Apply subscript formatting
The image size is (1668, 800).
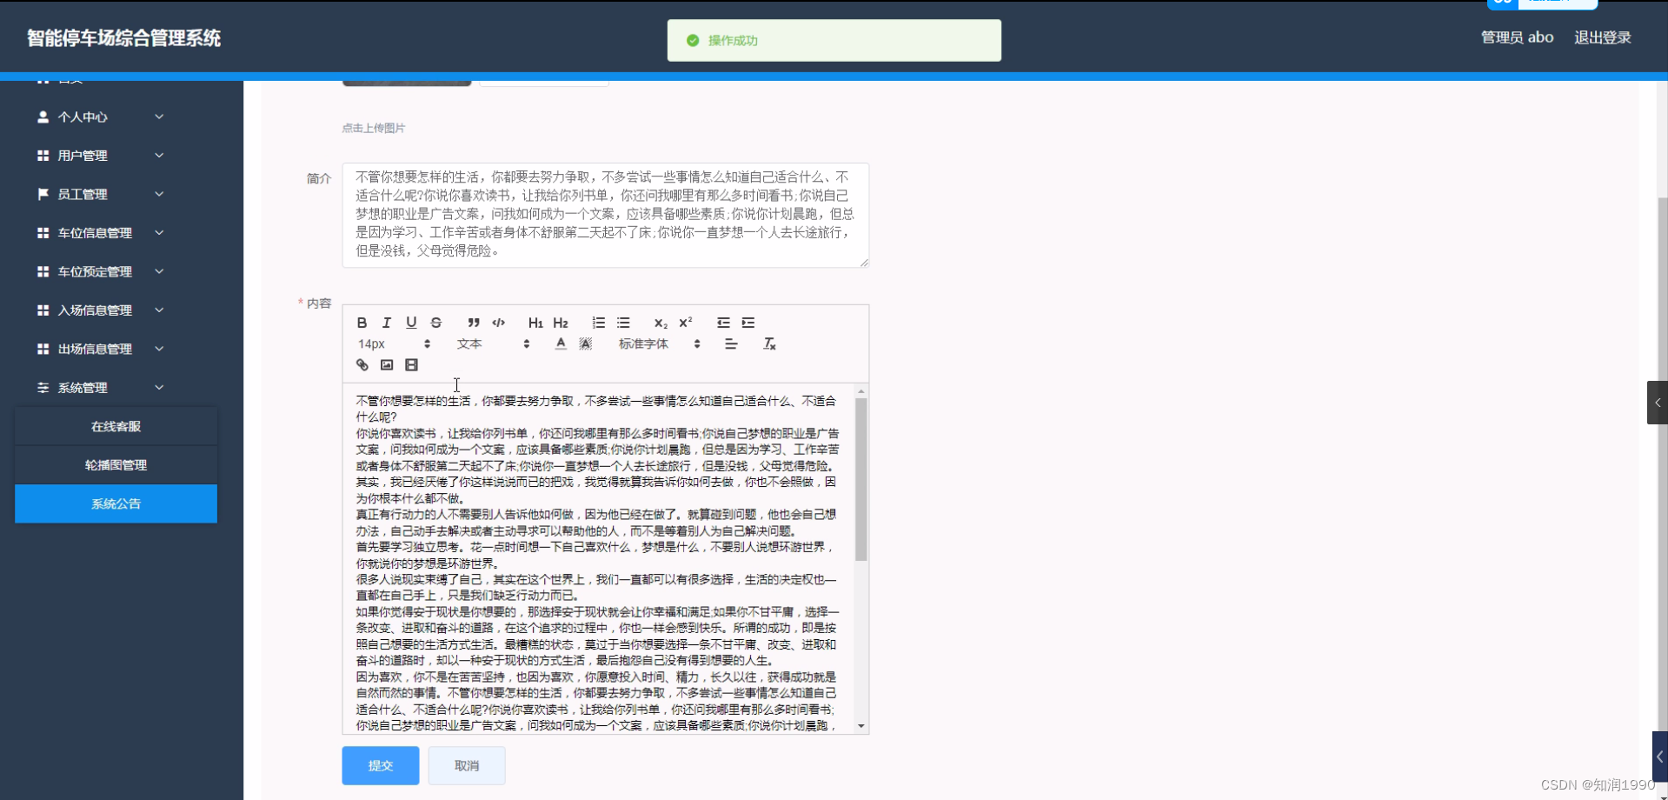[661, 323]
